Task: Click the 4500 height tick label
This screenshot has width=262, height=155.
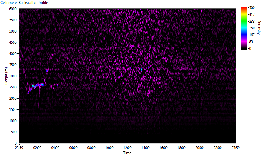Action: [x=13, y=42]
